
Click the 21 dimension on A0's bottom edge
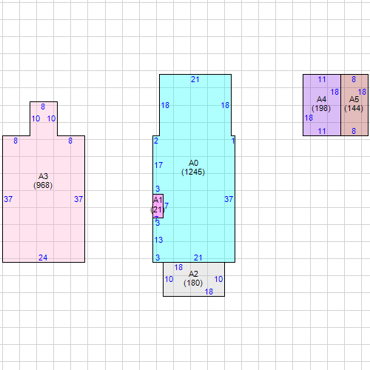tap(198, 258)
